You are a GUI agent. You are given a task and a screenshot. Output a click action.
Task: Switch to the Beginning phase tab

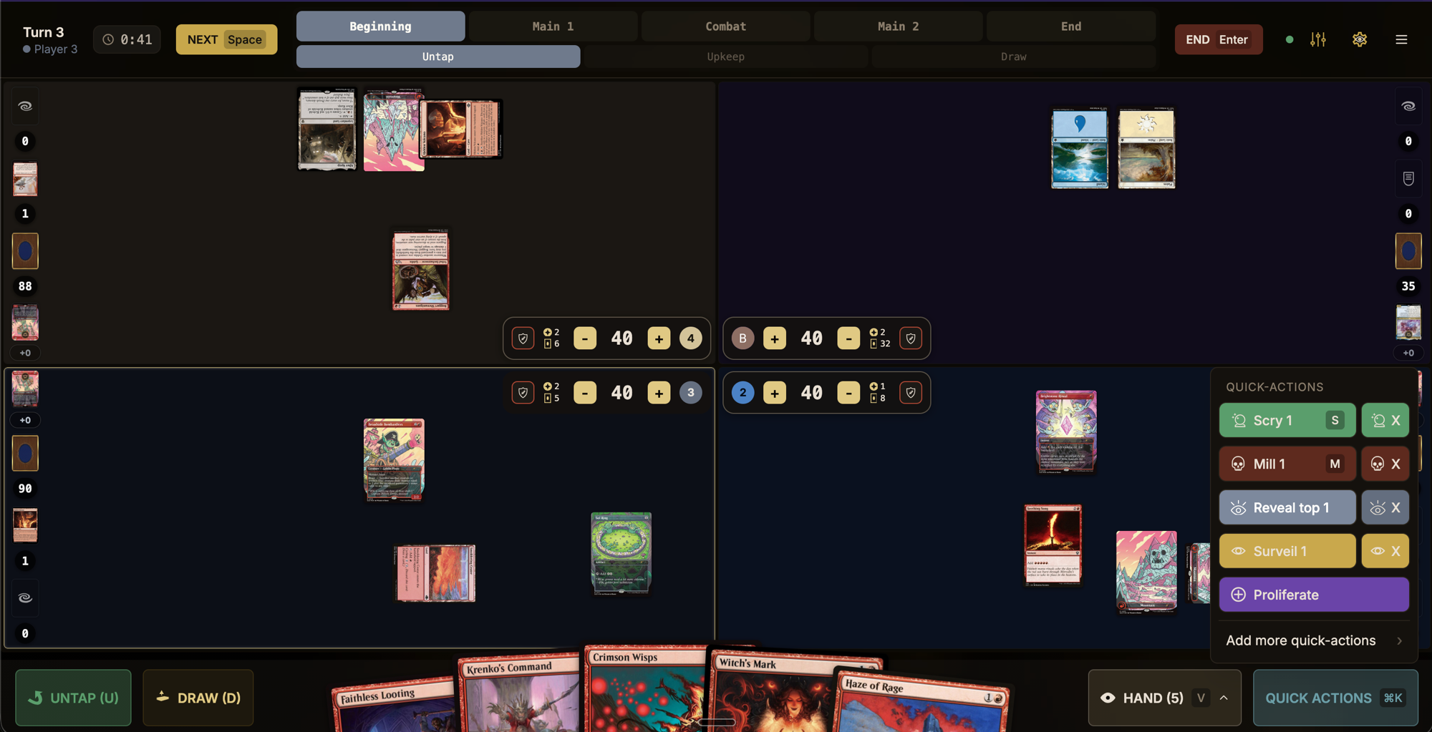pos(381,26)
